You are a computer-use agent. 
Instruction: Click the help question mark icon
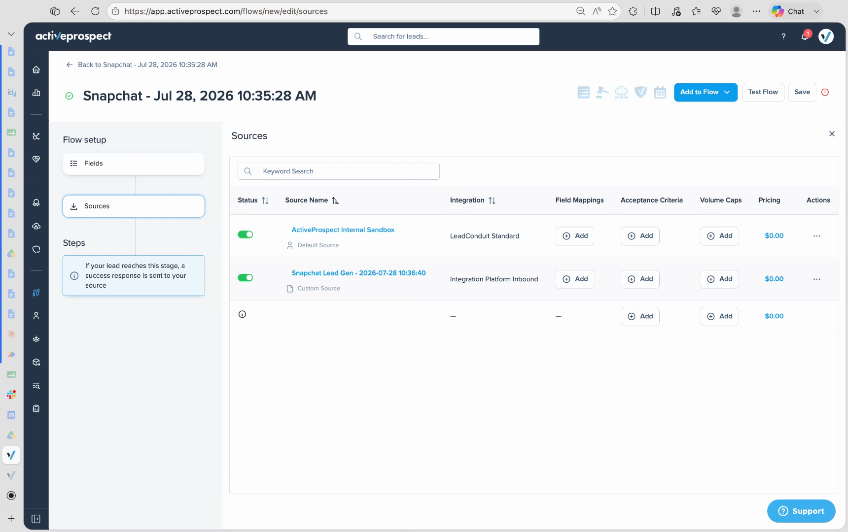tap(783, 36)
